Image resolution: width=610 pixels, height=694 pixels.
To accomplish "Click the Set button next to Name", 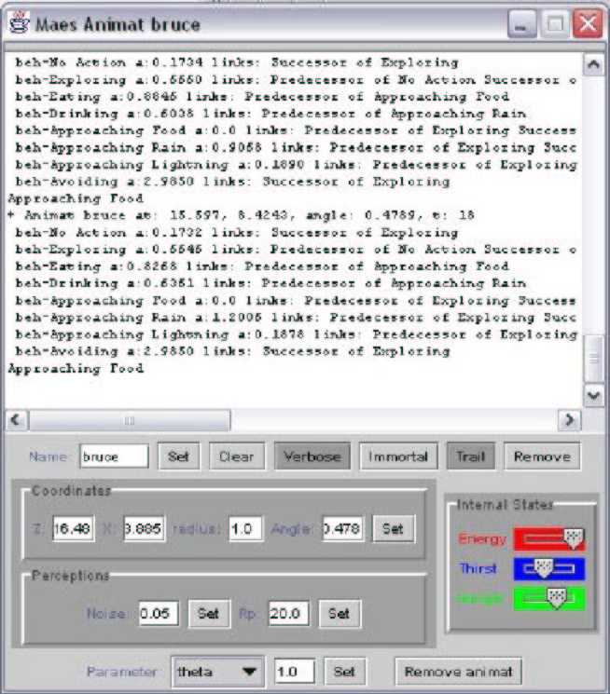I will pos(178,456).
